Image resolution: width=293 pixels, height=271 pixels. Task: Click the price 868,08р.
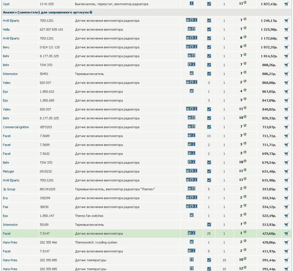pyautogui.click(x=269, y=83)
